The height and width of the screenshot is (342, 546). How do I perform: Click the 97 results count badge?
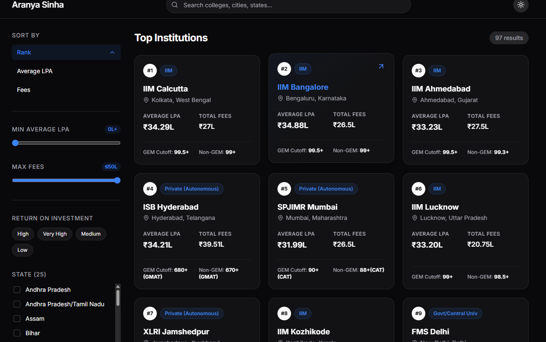click(x=509, y=38)
